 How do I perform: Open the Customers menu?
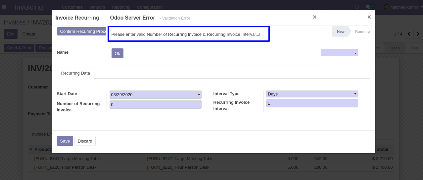point(72,7)
